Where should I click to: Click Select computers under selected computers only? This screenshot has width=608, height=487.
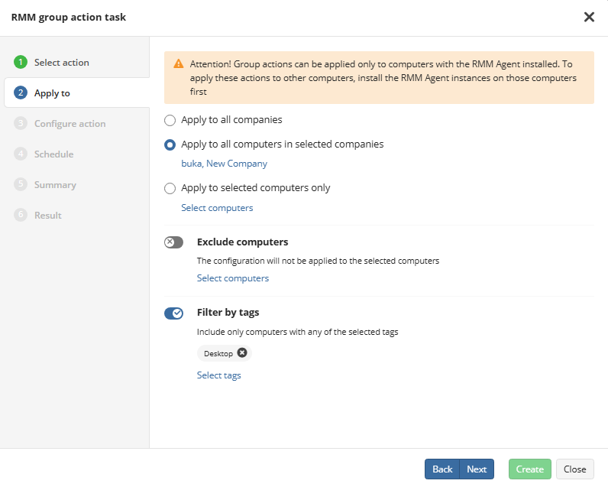[217, 208]
